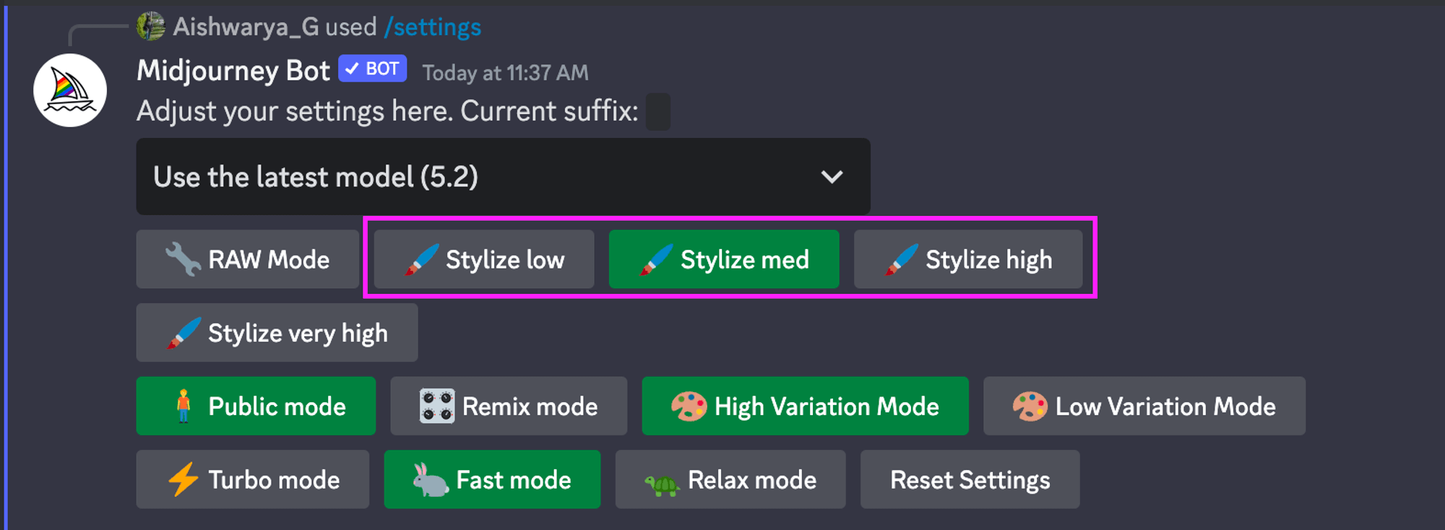This screenshot has width=1445, height=530.
Task: Expand the model version dropdown chevron
Action: (832, 177)
